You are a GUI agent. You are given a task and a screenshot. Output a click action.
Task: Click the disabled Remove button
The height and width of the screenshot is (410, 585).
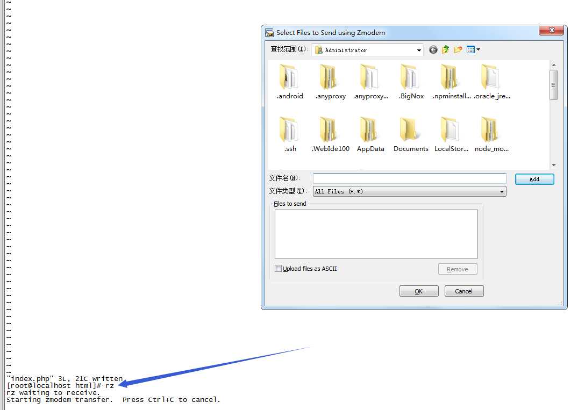point(458,269)
